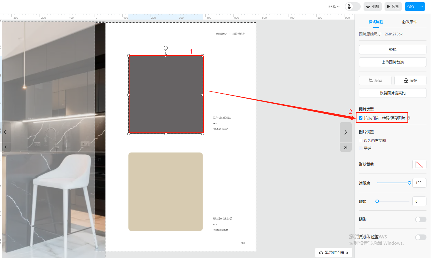Click the 印刷 print button
431x258 pixels.
[x=372, y=7]
